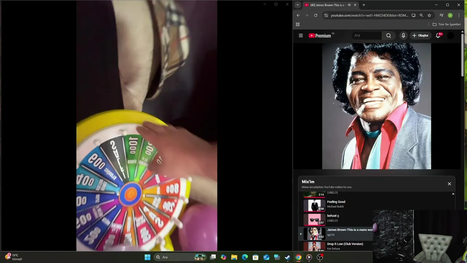Viewport: 467px width, 263px height.
Task: Start voice search with the microphone icon
Action: pos(403,35)
